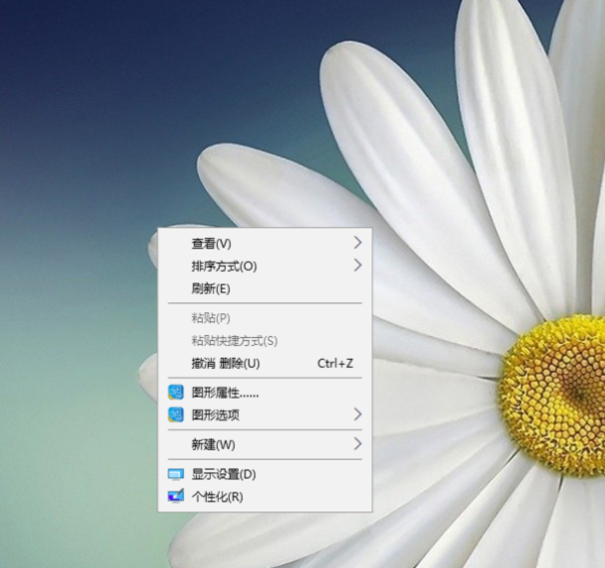Viewport: 605px width, 568px height.
Task: Expand the arrow next to 排序方式(O)
Action: pos(357,266)
